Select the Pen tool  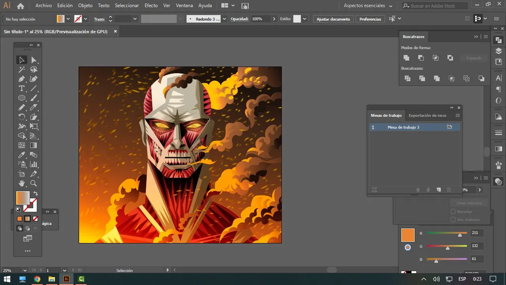click(22, 79)
